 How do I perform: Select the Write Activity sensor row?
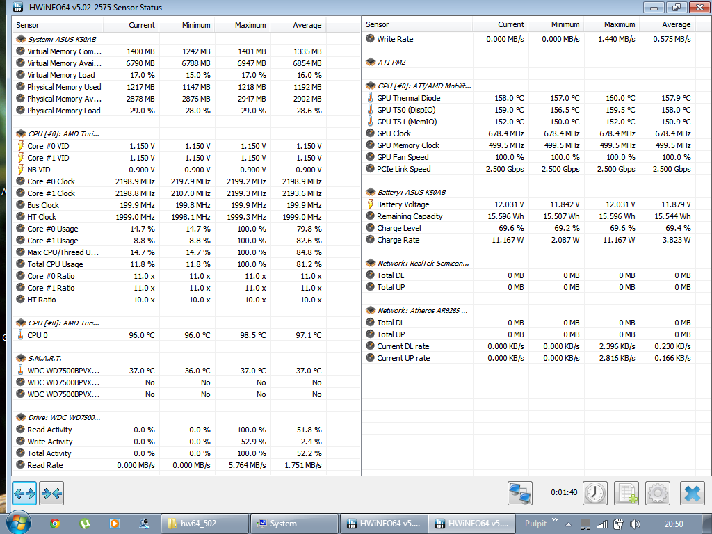point(169,441)
